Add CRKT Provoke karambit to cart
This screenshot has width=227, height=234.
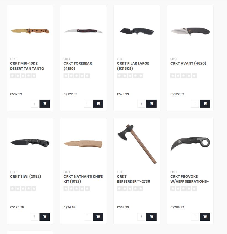pyautogui.click(x=205, y=217)
